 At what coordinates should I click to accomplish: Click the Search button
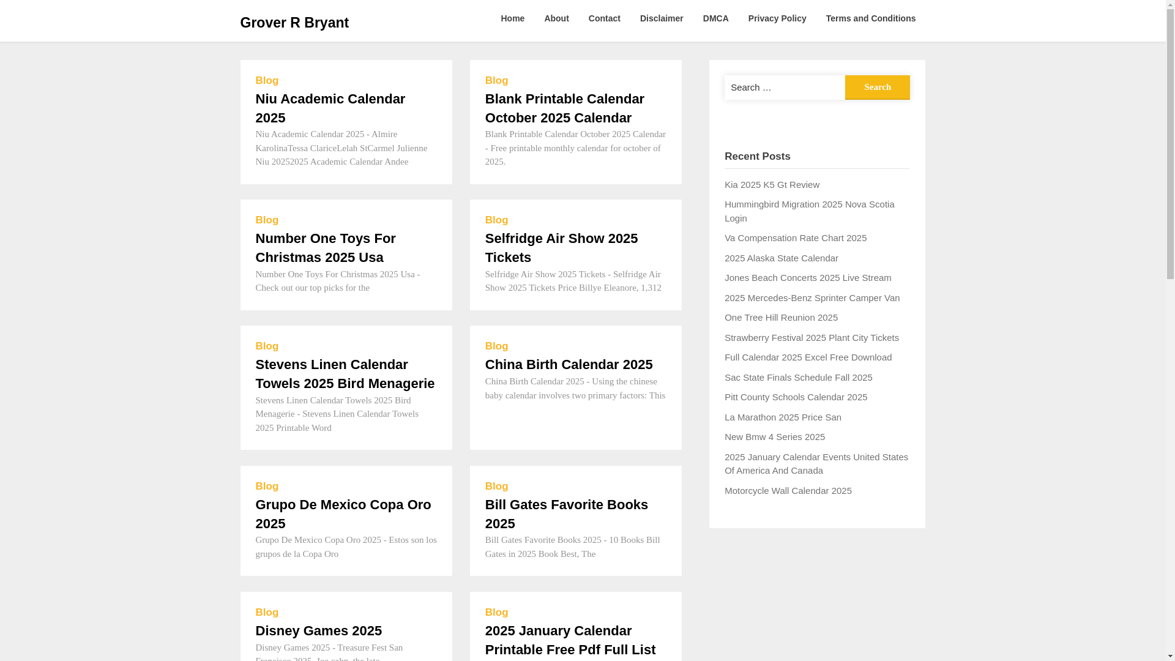pos(877,87)
